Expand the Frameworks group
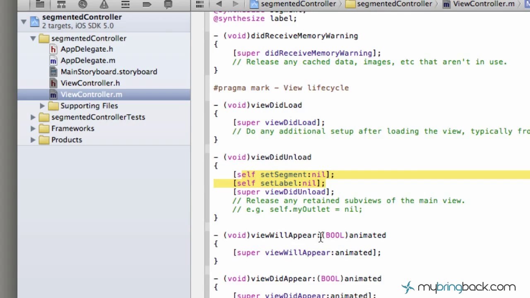Viewport: 530px width, 298px height. 33,128
